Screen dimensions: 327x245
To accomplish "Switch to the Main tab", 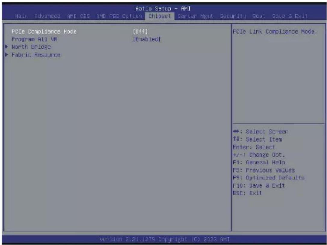I will [x=22, y=16].
